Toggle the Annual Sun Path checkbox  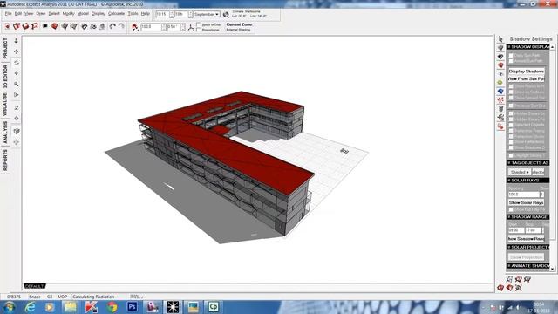pos(511,61)
